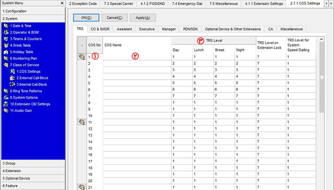Click the folder icon beside COS No. 11
Image resolution: width=334 pixels, height=190 pixels.
[82, 122]
